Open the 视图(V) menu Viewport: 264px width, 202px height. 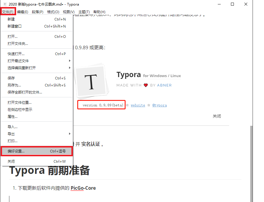point(69,12)
